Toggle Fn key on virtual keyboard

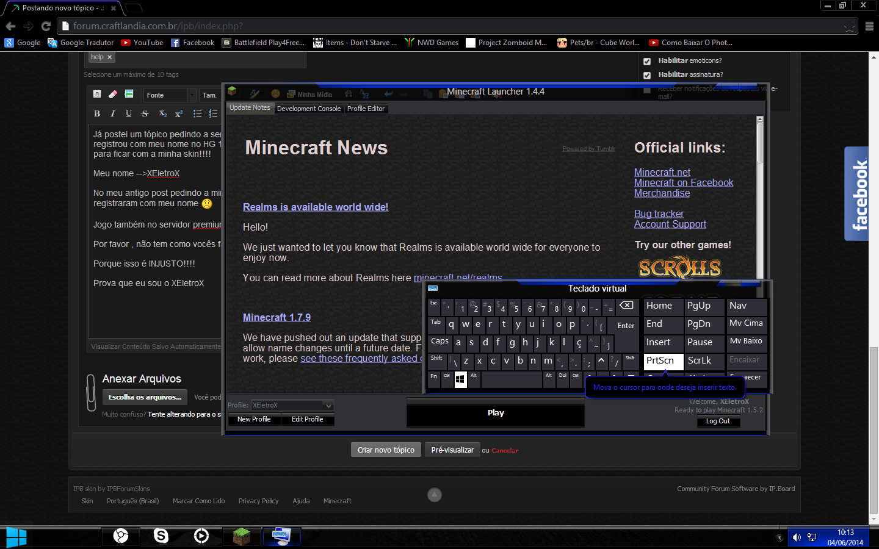point(434,379)
